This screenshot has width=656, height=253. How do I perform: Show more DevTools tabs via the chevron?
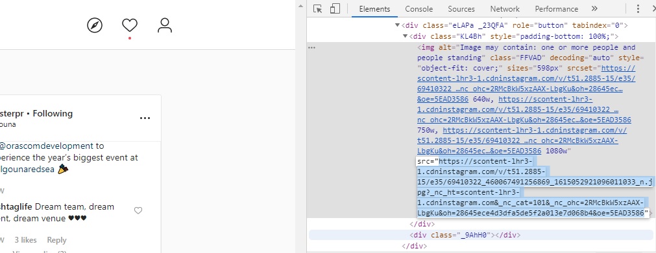click(x=594, y=9)
